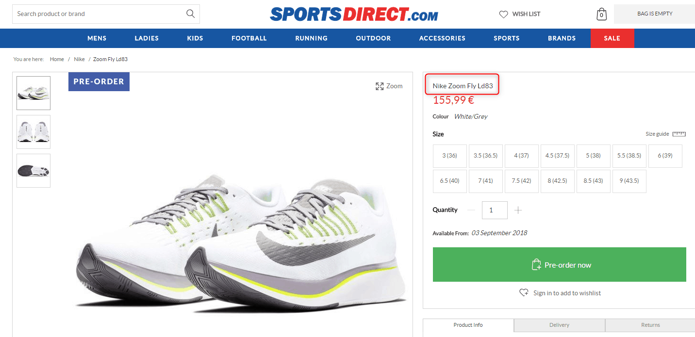Click the White/Grey colour value

click(x=471, y=116)
